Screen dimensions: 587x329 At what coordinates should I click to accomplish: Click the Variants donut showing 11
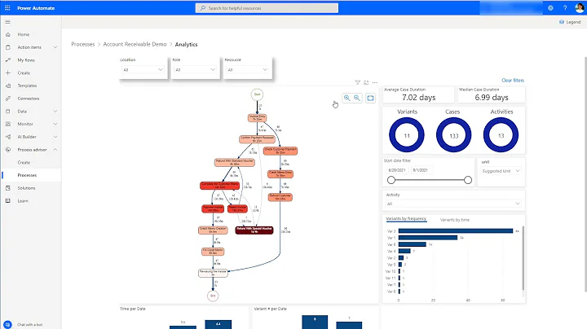pos(407,135)
